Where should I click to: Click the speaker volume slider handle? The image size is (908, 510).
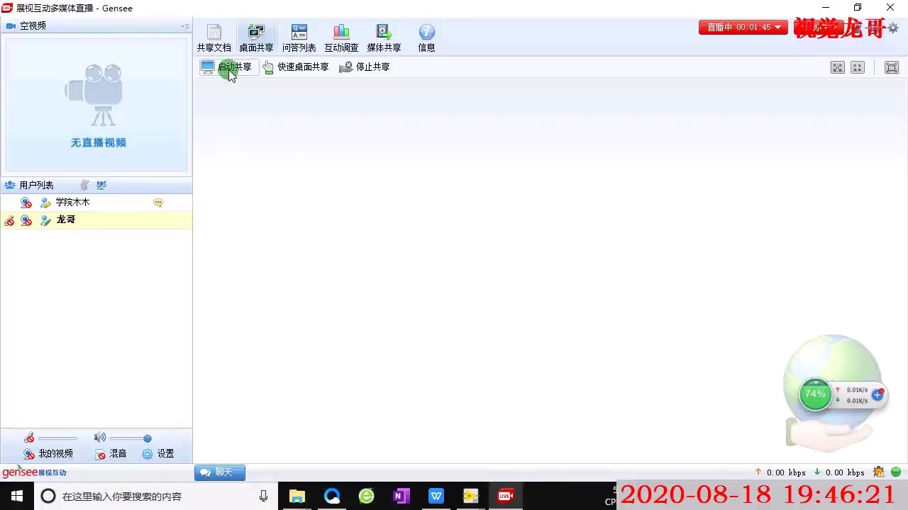coord(148,438)
